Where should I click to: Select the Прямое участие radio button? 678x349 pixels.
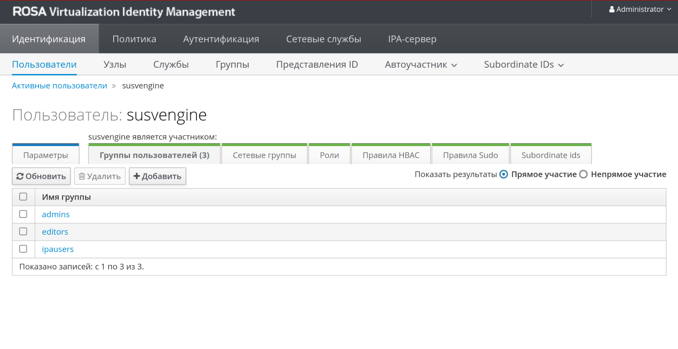(x=504, y=174)
